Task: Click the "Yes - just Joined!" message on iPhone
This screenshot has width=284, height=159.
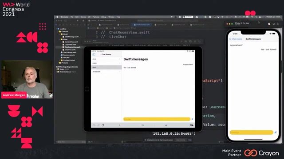Action: pyautogui.click(x=268, y=49)
